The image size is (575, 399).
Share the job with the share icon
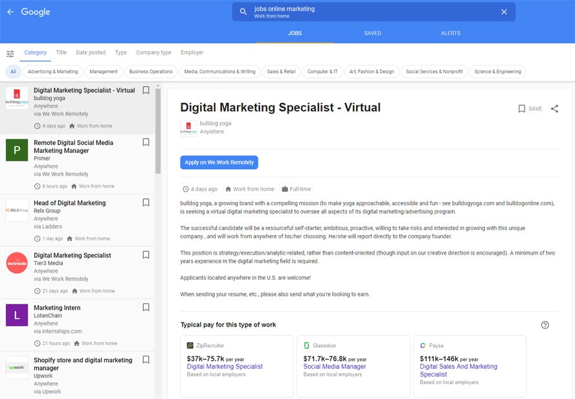click(554, 109)
